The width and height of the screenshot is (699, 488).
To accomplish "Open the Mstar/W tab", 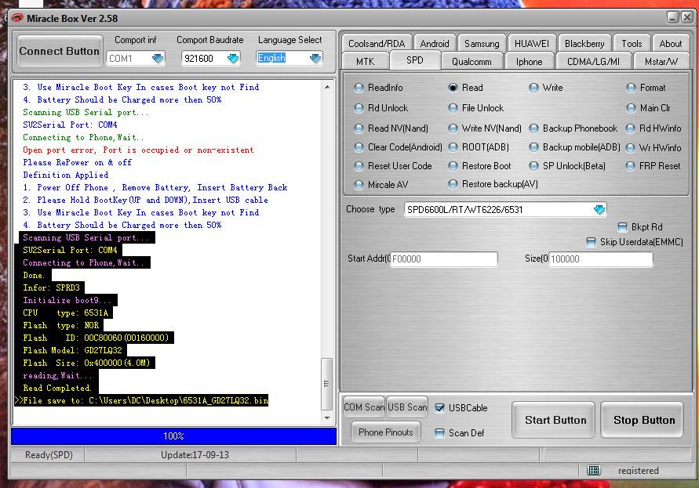I will click(x=661, y=61).
